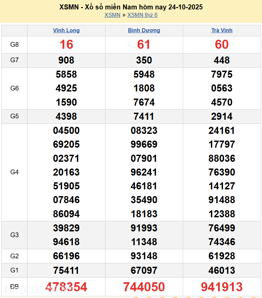Open the XSMN thứ 6 link
262x298 pixels.
[142, 15]
